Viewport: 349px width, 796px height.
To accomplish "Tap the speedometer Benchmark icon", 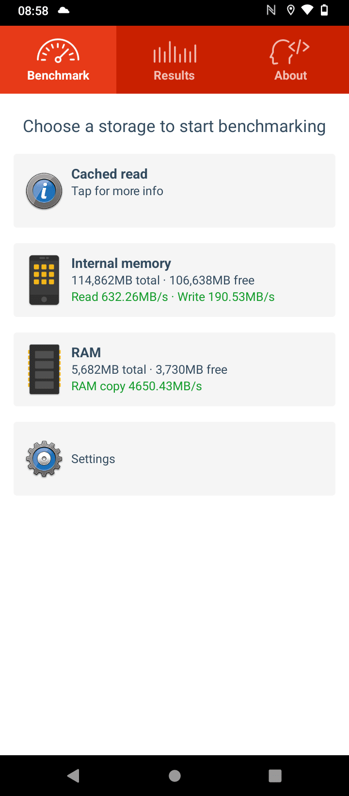I will point(58,51).
